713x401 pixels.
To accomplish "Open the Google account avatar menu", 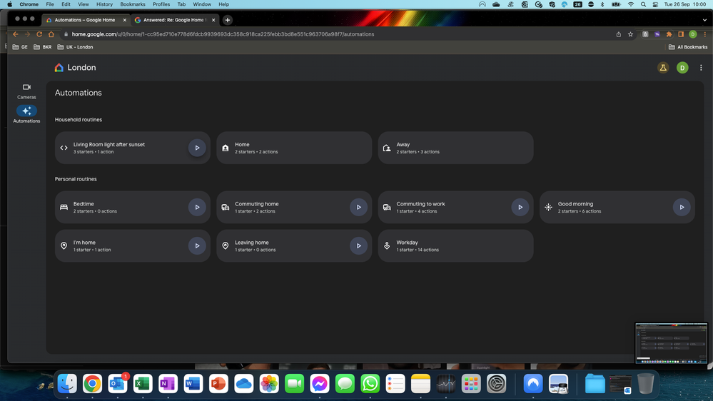I will click(682, 68).
